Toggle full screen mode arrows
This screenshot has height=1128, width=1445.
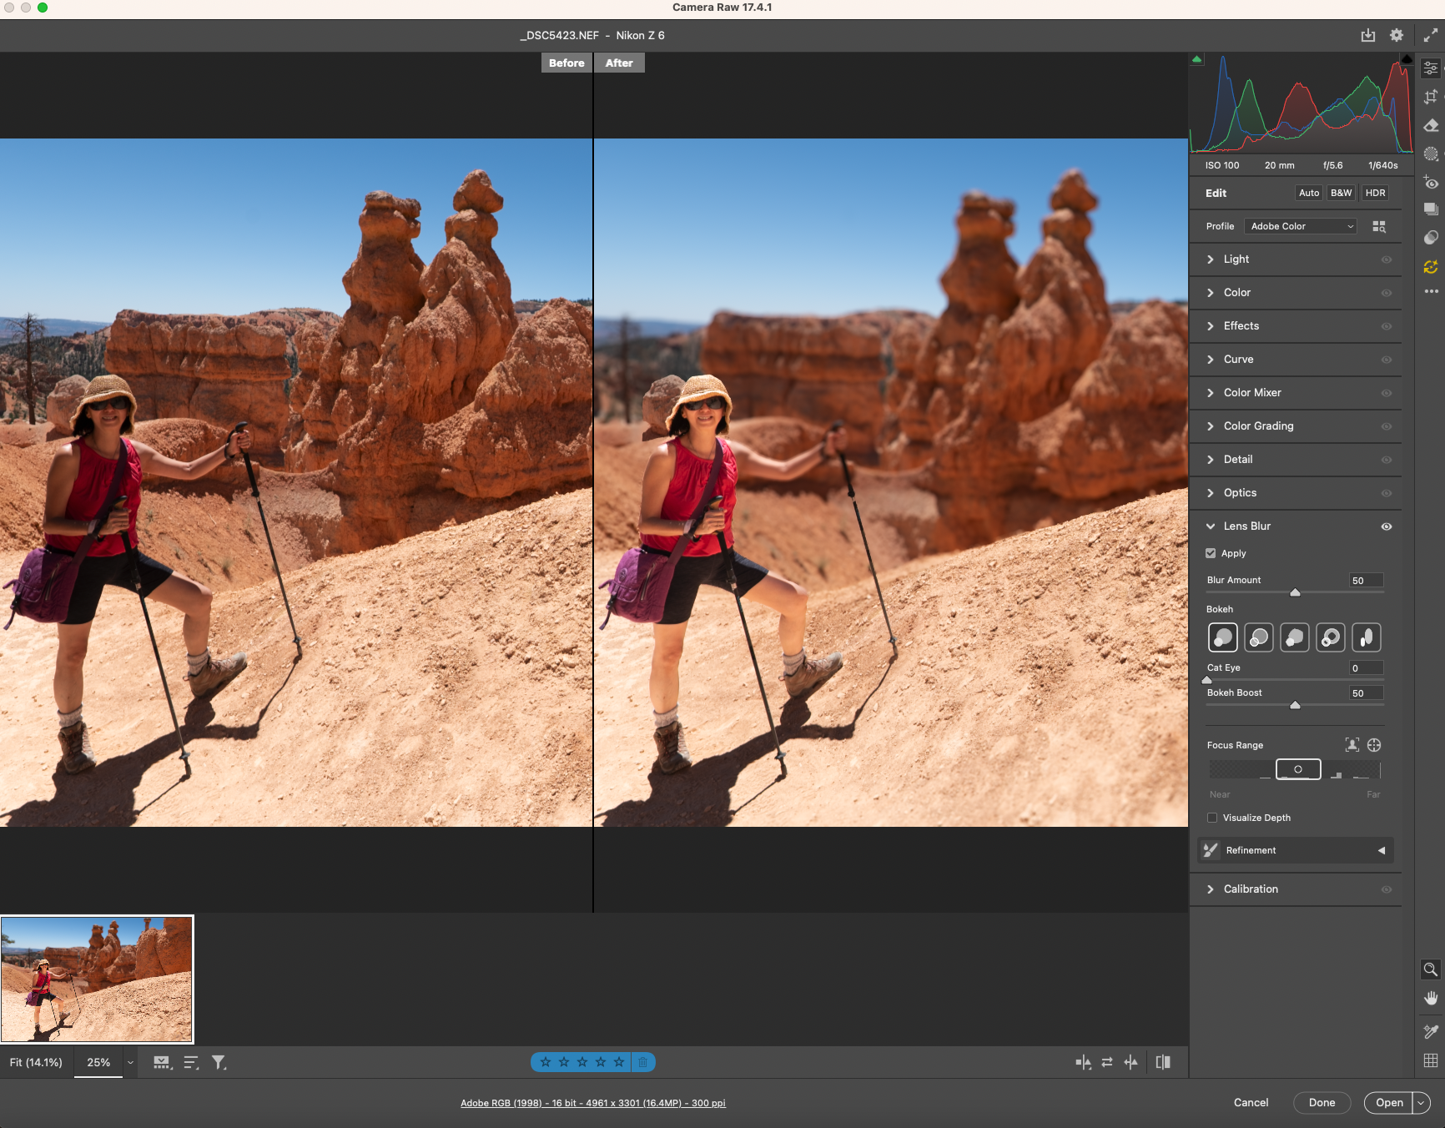1430,35
